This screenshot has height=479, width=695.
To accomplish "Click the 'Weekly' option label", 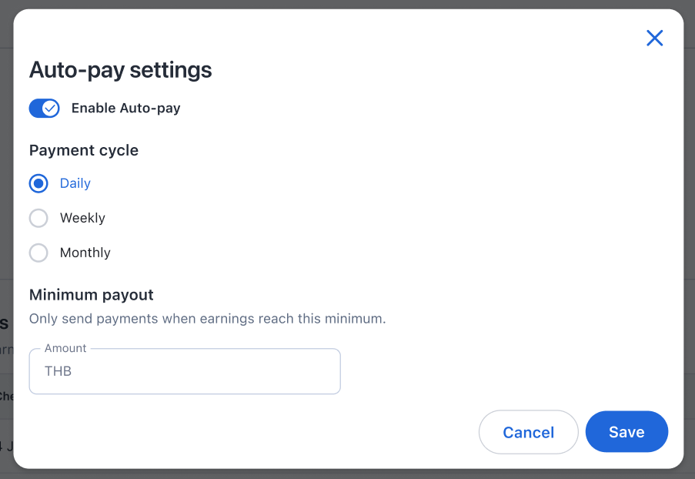I will 82,218.
